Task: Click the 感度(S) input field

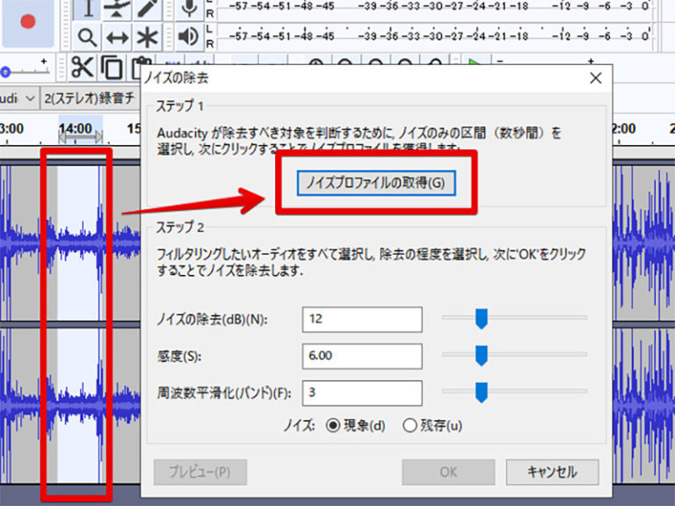Action: tap(362, 357)
